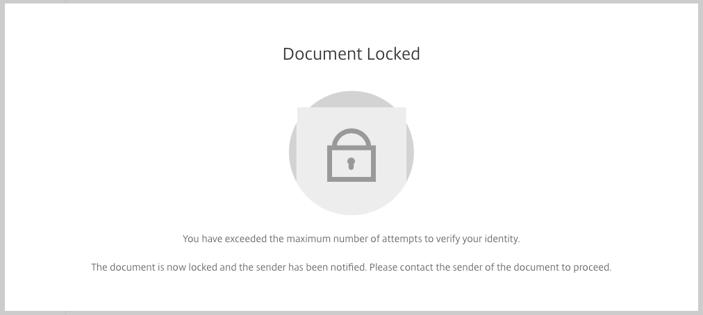The image size is (703, 315).
Task: Click the light gray document square's top-left corner
Action: tap(299, 109)
